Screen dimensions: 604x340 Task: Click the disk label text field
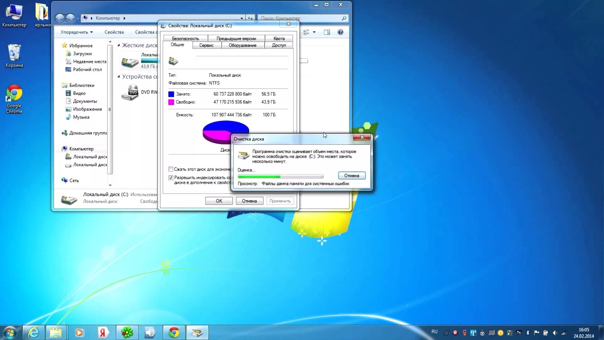(x=242, y=60)
